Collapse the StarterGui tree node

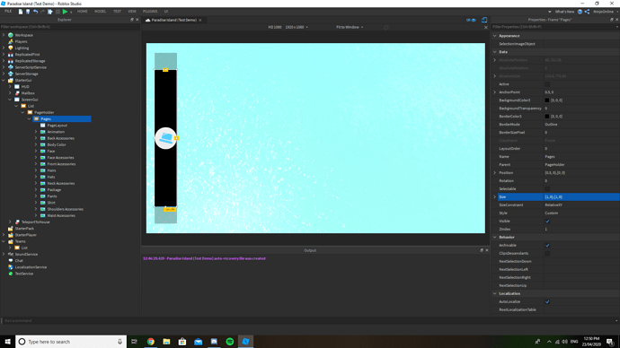[x=4, y=80]
